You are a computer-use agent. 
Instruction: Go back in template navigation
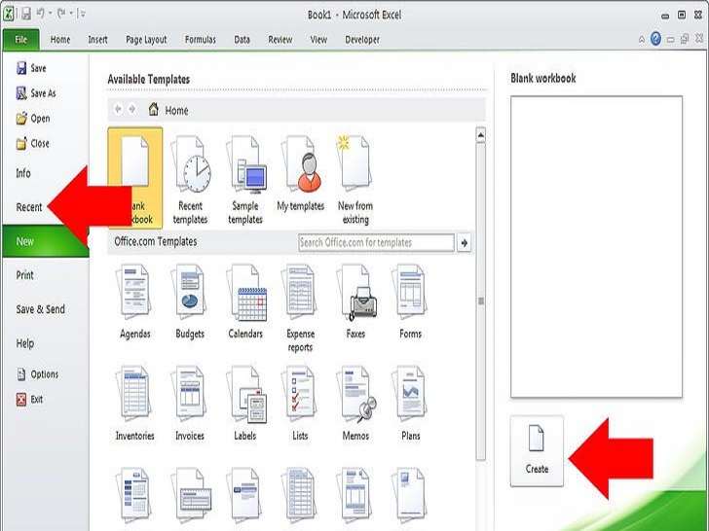click(118, 109)
